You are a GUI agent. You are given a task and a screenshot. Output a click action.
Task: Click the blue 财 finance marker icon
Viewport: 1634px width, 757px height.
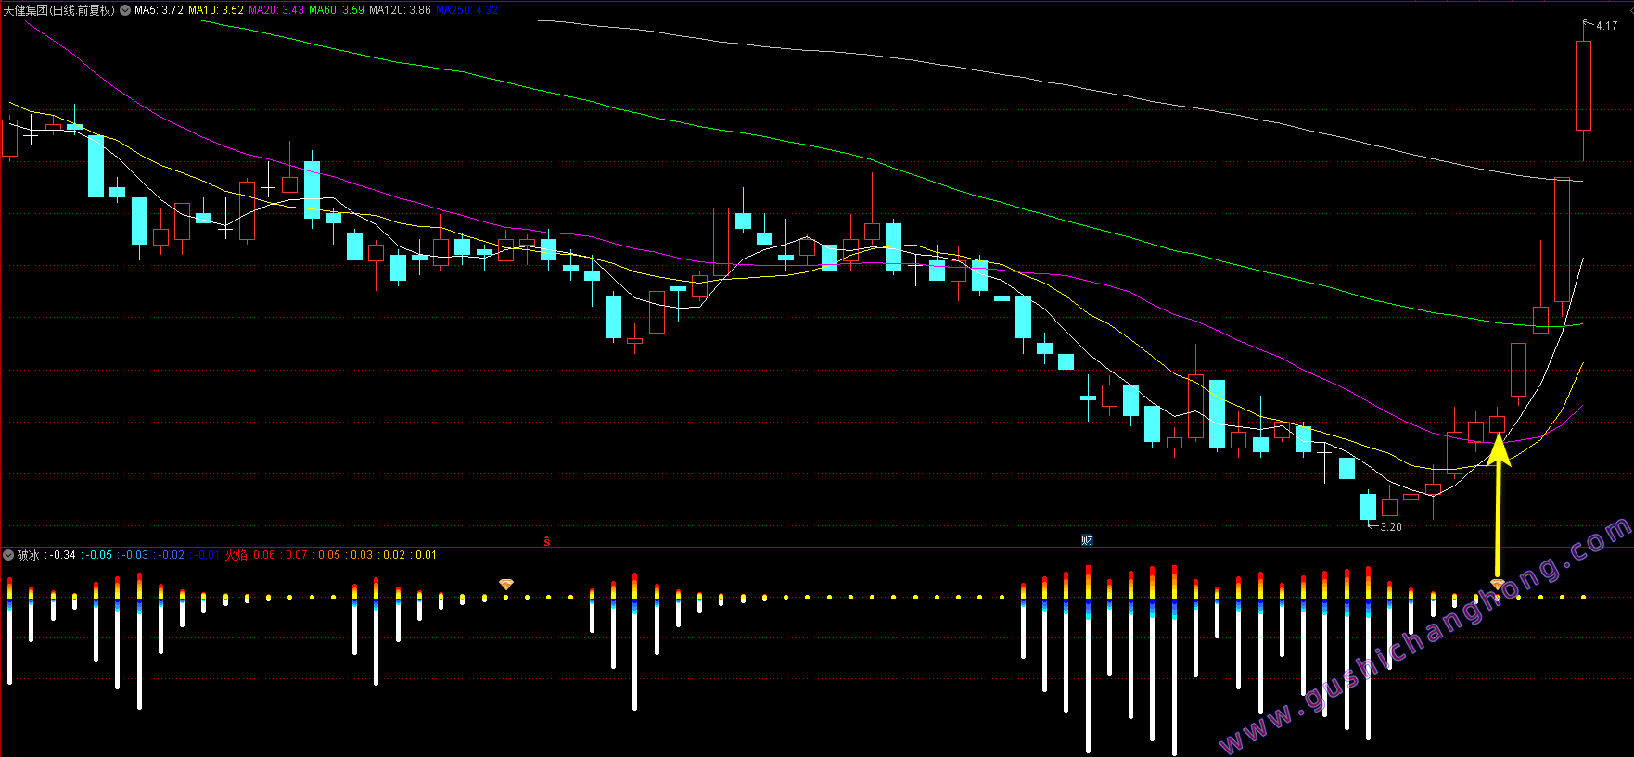1087,540
